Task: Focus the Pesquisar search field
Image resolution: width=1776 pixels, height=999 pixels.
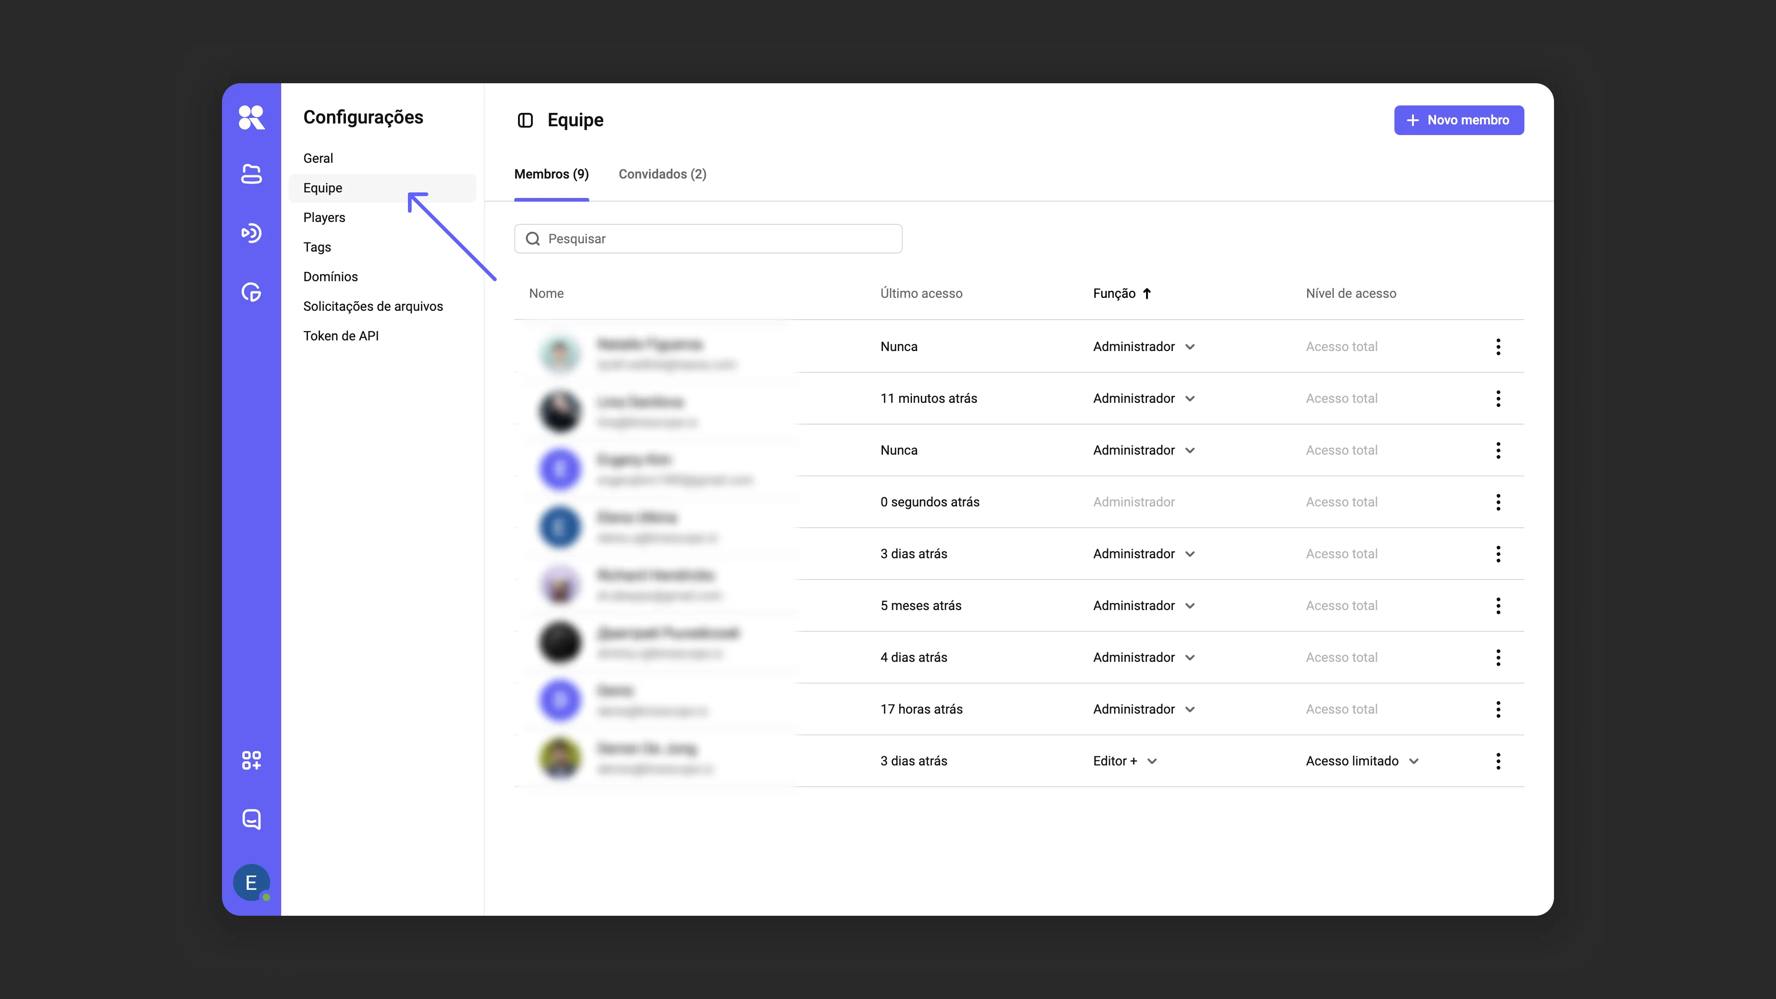Action: click(x=708, y=239)
